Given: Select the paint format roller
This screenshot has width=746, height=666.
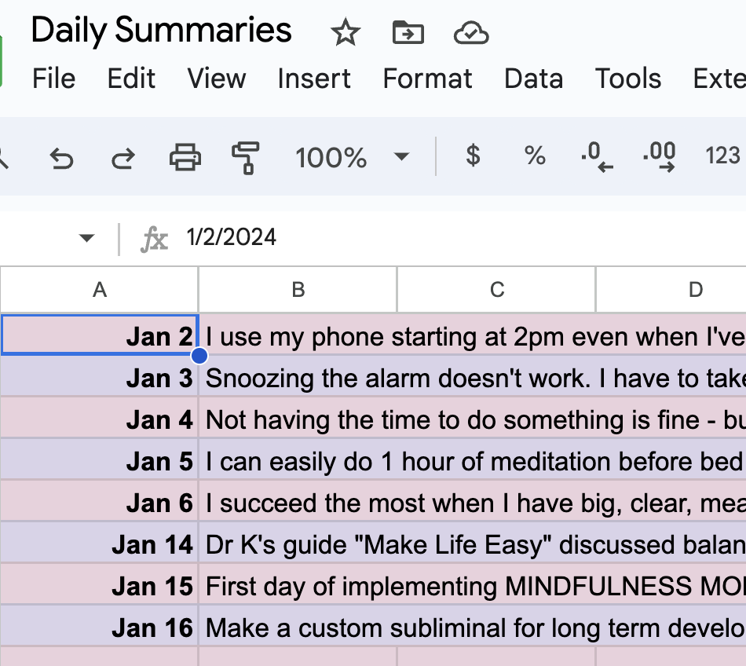Looking at the screenshot, I should [246, 158].
